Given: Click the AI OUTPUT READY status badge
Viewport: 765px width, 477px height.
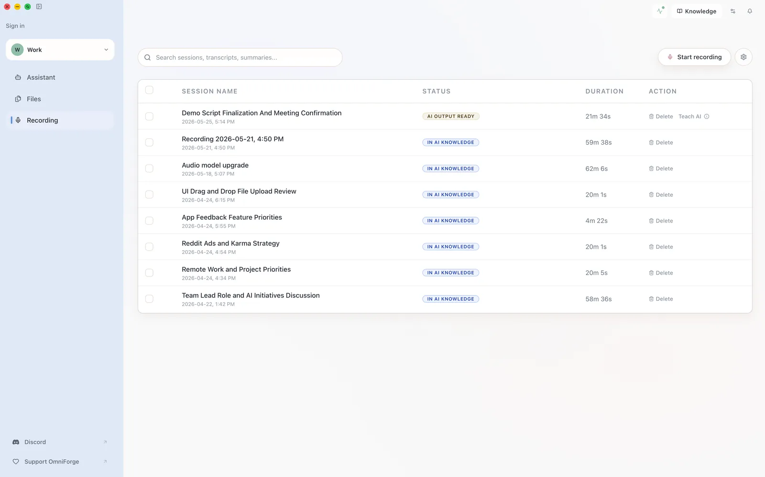Looking at the screenshot, I should click(x=451, y=117).
